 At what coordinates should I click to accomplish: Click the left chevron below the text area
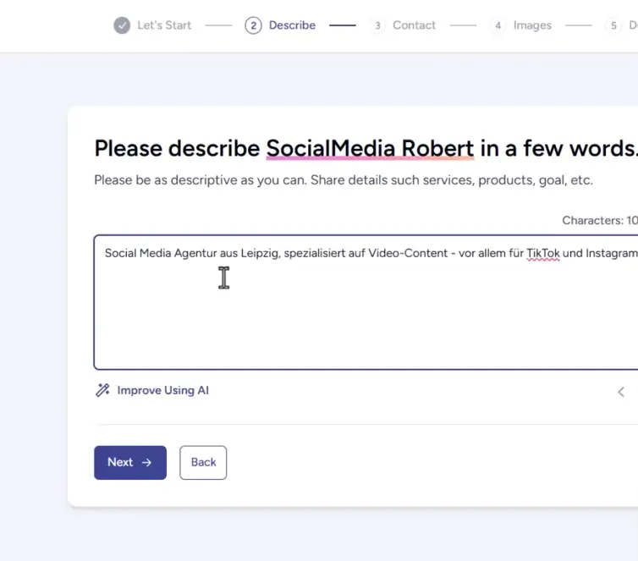click(621, 392)
